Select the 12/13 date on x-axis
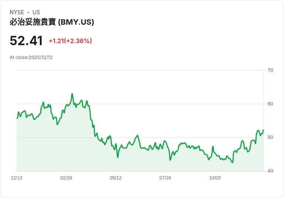This screenshot has height=198, width=284. pyautogui.click(x=17, y=178)
